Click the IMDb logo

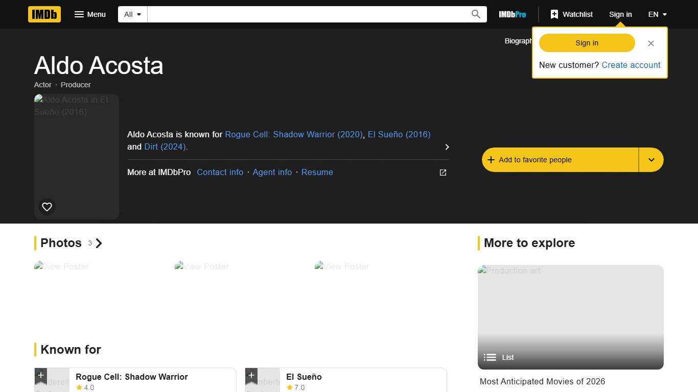click(44, 14)
